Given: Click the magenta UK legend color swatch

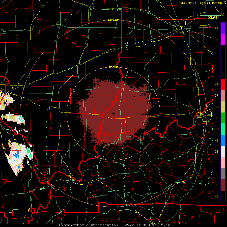Looking at the screenshot, I should click(x=223, y=40).
